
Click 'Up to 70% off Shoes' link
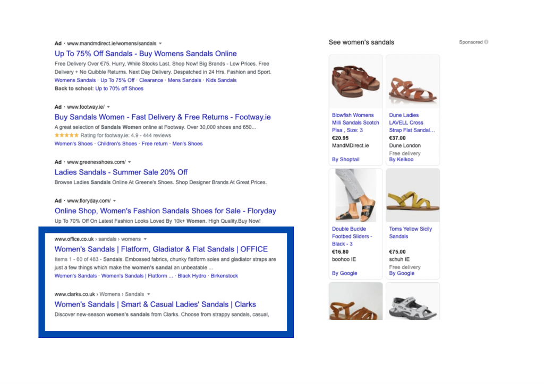tap(119, 89)
